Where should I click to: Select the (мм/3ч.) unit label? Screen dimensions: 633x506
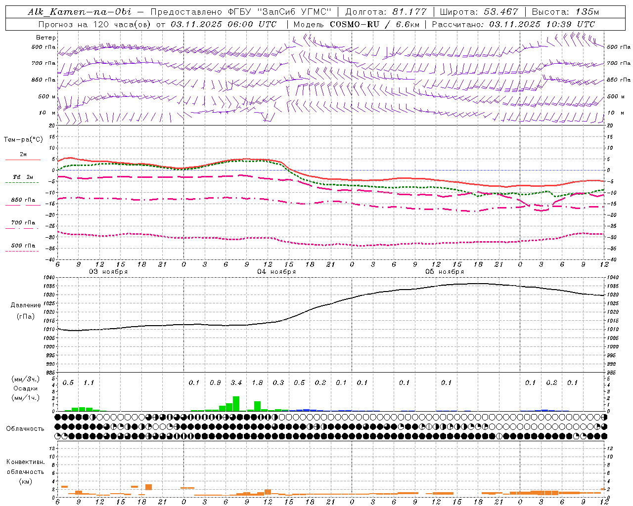[x=26, y=379]
